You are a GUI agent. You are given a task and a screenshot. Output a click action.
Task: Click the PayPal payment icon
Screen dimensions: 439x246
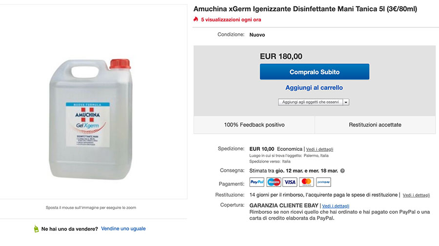pos(257,182)
